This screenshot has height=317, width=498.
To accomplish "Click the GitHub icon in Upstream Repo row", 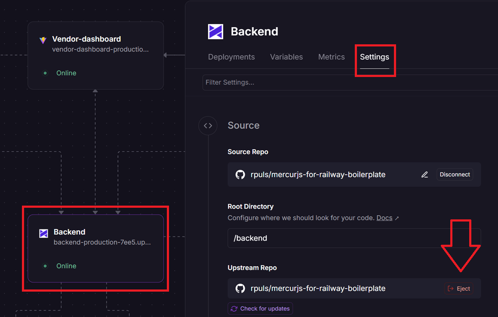I will click(240, 288).
